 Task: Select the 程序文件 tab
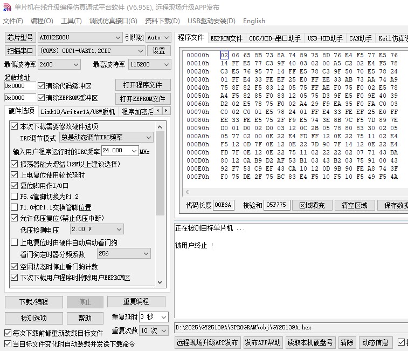tap(191, 37)
